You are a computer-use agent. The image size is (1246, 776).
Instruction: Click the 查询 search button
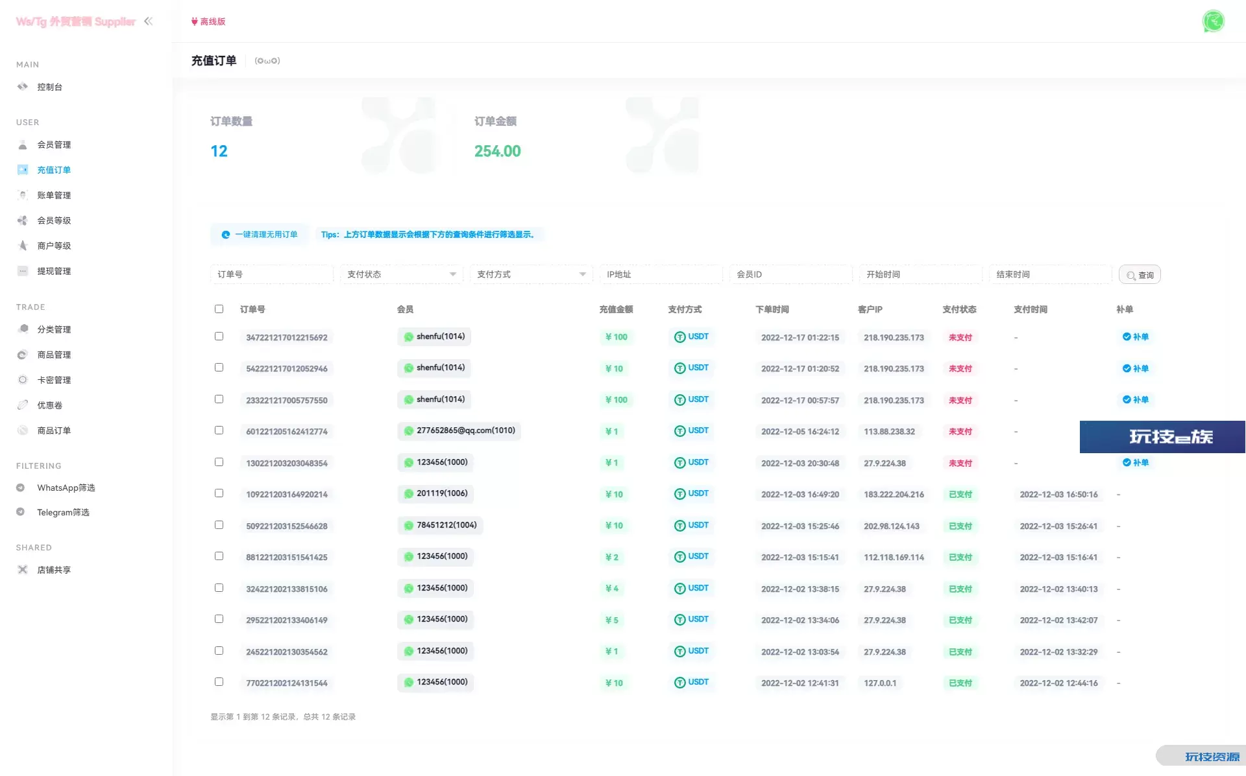pos(1140,275)
